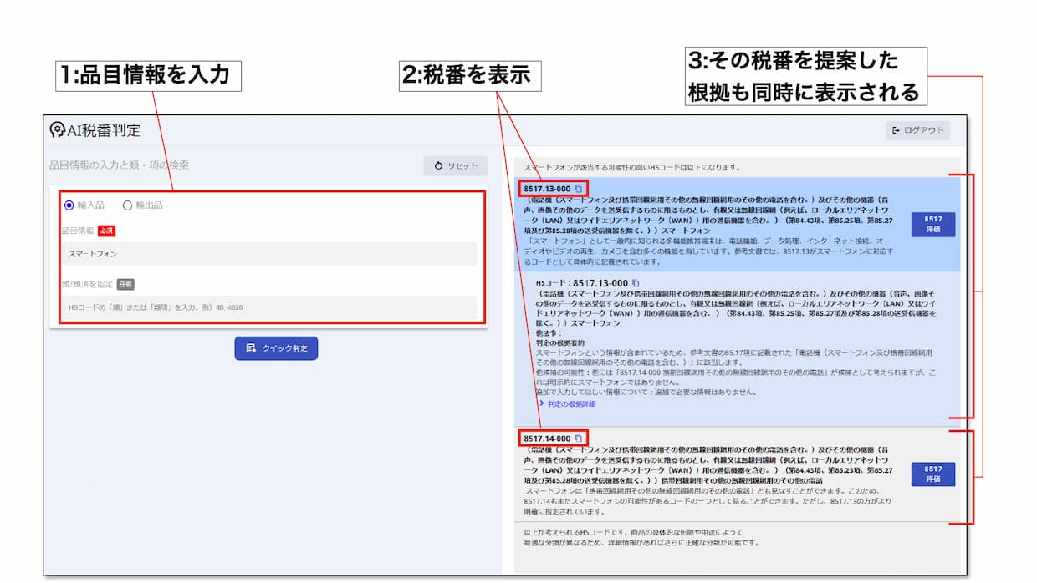Click 8517 評価 button for the 8517.13-000 result
Screen dimensions: 1037x583
pyautogui.click(x=932, y=224)
